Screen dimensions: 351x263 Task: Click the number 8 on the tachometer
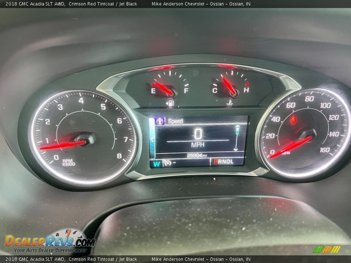pos(119,156)
